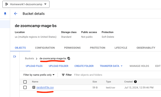This screenshot has width=161, height=97.
Task: Click MANAGE HOLDS button
Action: point(139,66)
